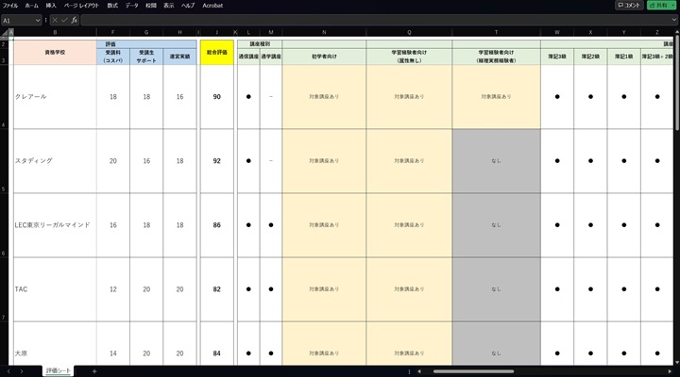Select row 4 header
This screenshot has width=680, height=377.
pyautogui.click(x=4, y=96)
